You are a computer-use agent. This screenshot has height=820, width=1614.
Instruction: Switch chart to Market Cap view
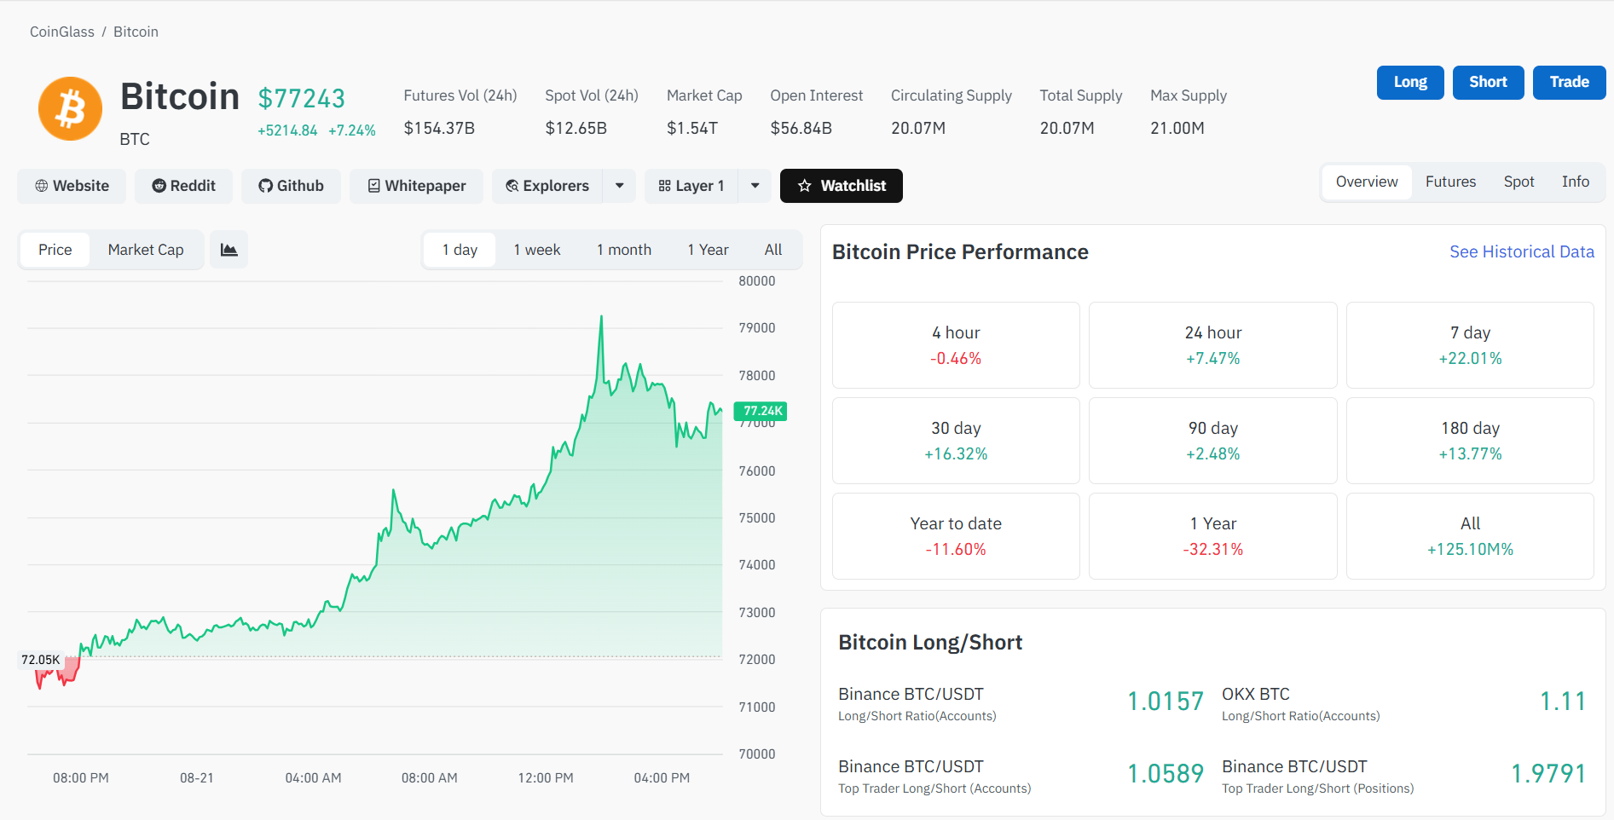coord(146,250)
